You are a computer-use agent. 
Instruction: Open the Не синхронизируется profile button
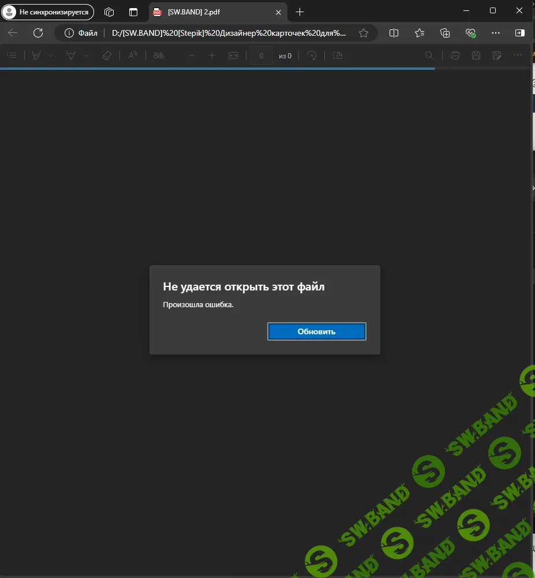48,12
